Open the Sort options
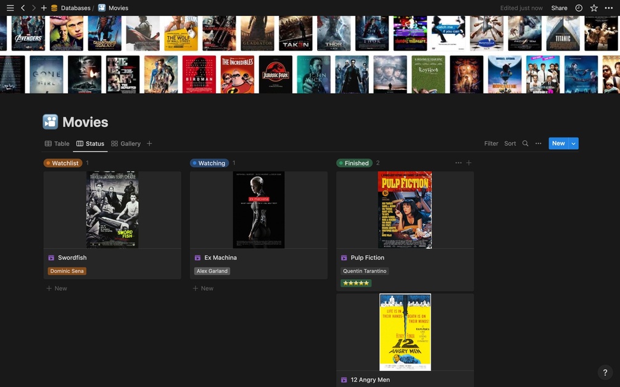 click(x=510, y=144)
